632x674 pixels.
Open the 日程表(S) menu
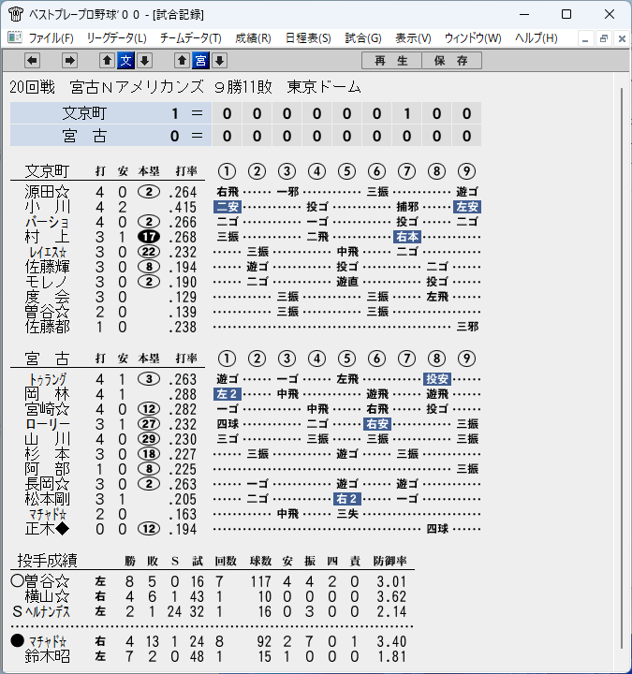pyautogui.click(x=308, y=38)
